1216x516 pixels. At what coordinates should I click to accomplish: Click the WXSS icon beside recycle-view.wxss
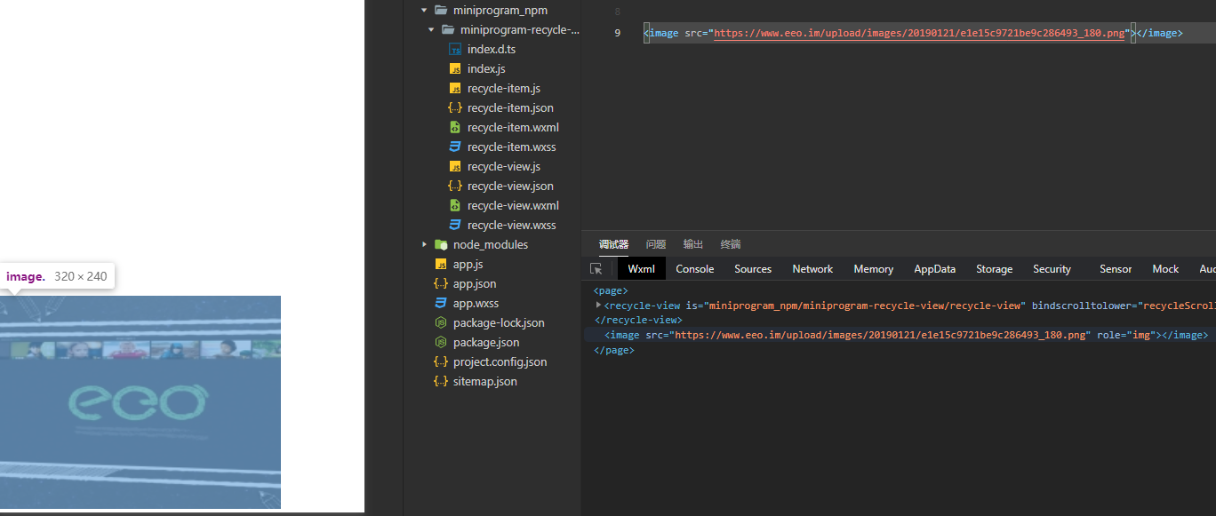(455, 226)
